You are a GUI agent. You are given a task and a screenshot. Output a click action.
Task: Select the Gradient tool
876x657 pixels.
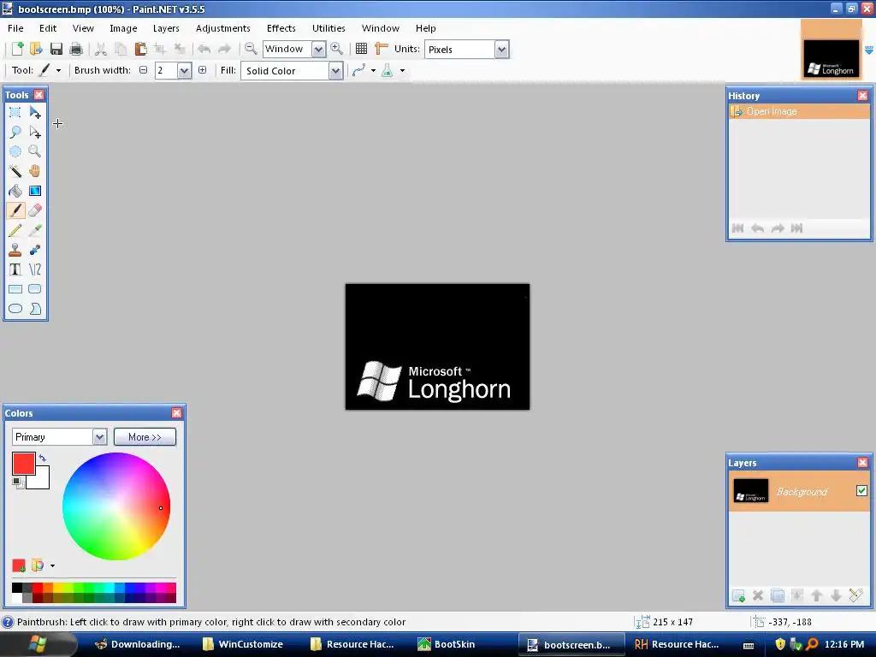tap(34, 191)
